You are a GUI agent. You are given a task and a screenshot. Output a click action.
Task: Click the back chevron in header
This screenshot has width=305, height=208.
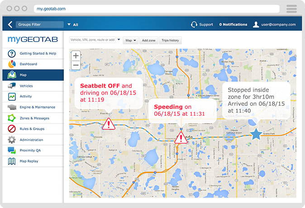pos(10,24)
